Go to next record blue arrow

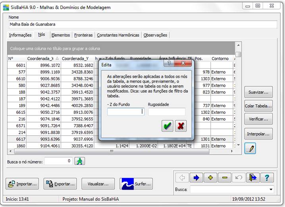click(x=196, y=177)
